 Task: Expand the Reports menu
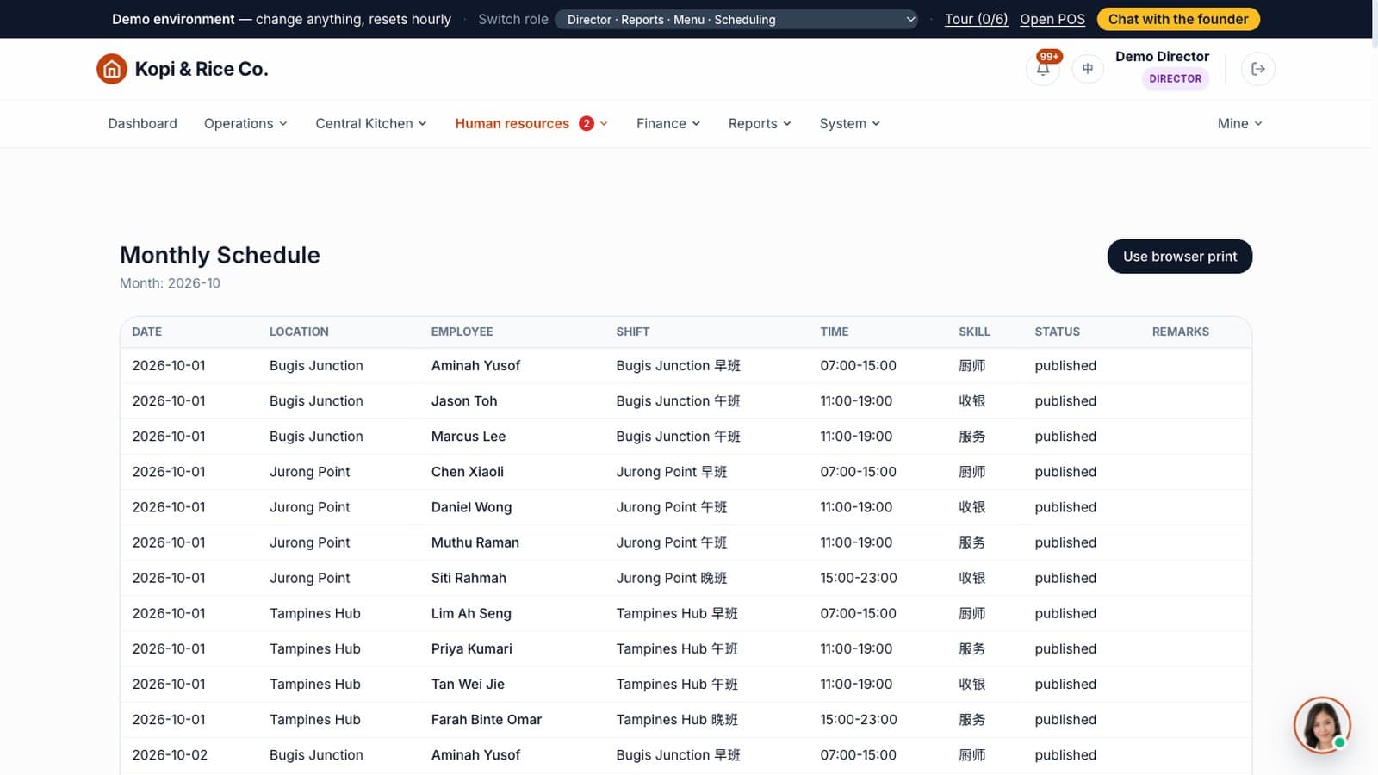[760, 123]
